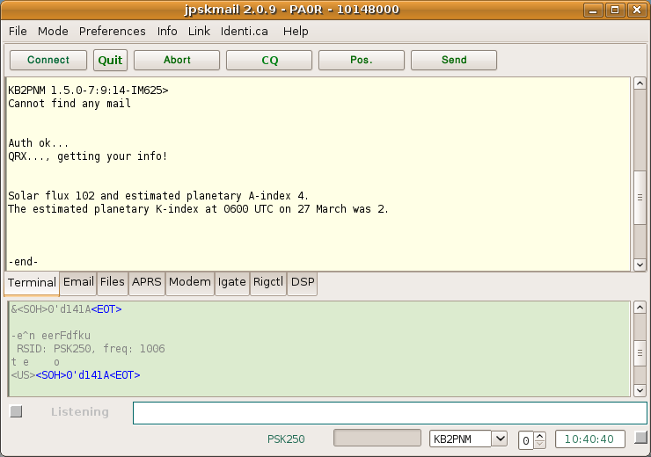Open the File menu
Image resolution: width=651 pixels, height=457 pixels.
click(18, 31)
